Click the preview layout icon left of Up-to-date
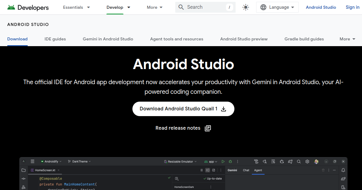362x190 pixels. pos(177,179)
